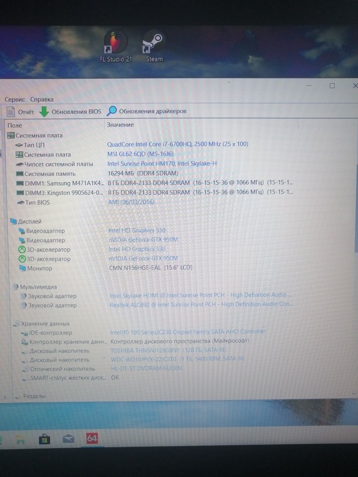Screen dimensions: 358x477
Task: Open the Steam desktop shortcut
Action: [x=154, y=46]
